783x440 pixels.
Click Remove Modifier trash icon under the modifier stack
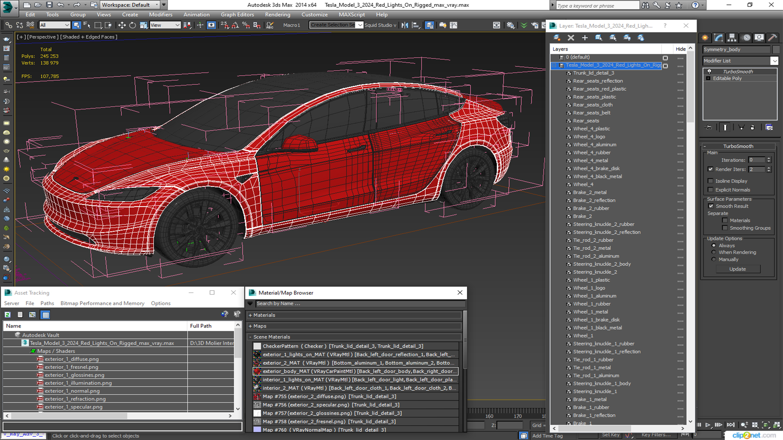click(x=752, y=128)
